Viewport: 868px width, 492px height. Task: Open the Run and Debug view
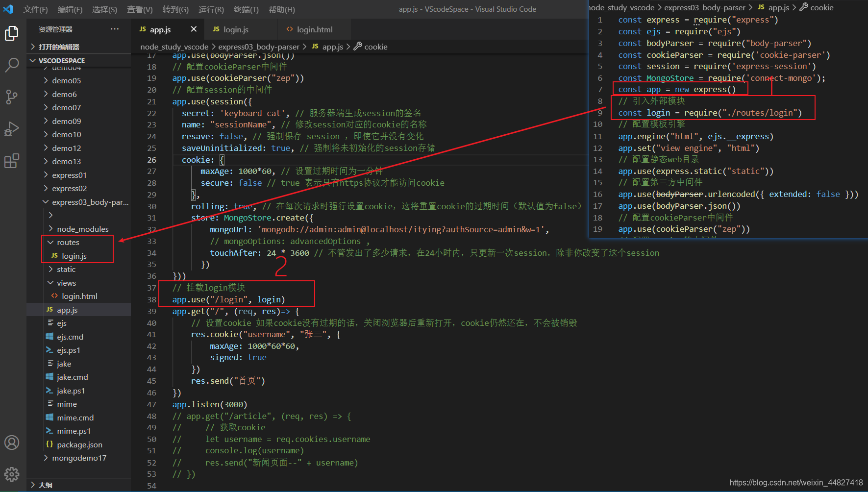click(x=12, y=129)
